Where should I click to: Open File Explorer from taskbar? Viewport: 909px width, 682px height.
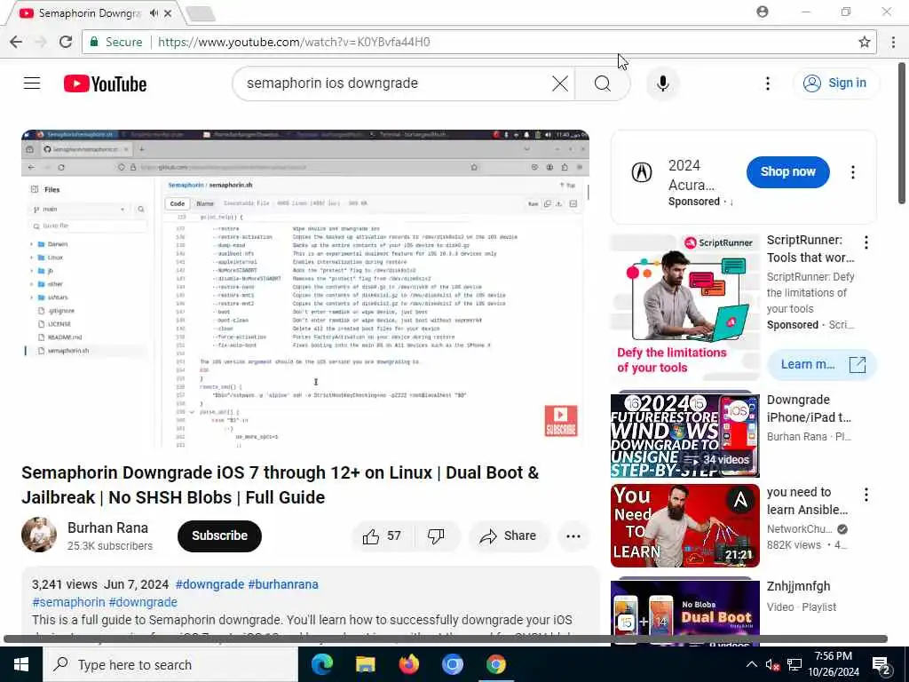[365, 664]
